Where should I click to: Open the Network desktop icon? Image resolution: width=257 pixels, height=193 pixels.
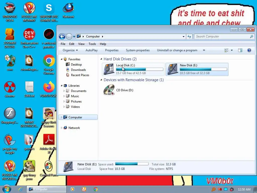pos(68,10)
